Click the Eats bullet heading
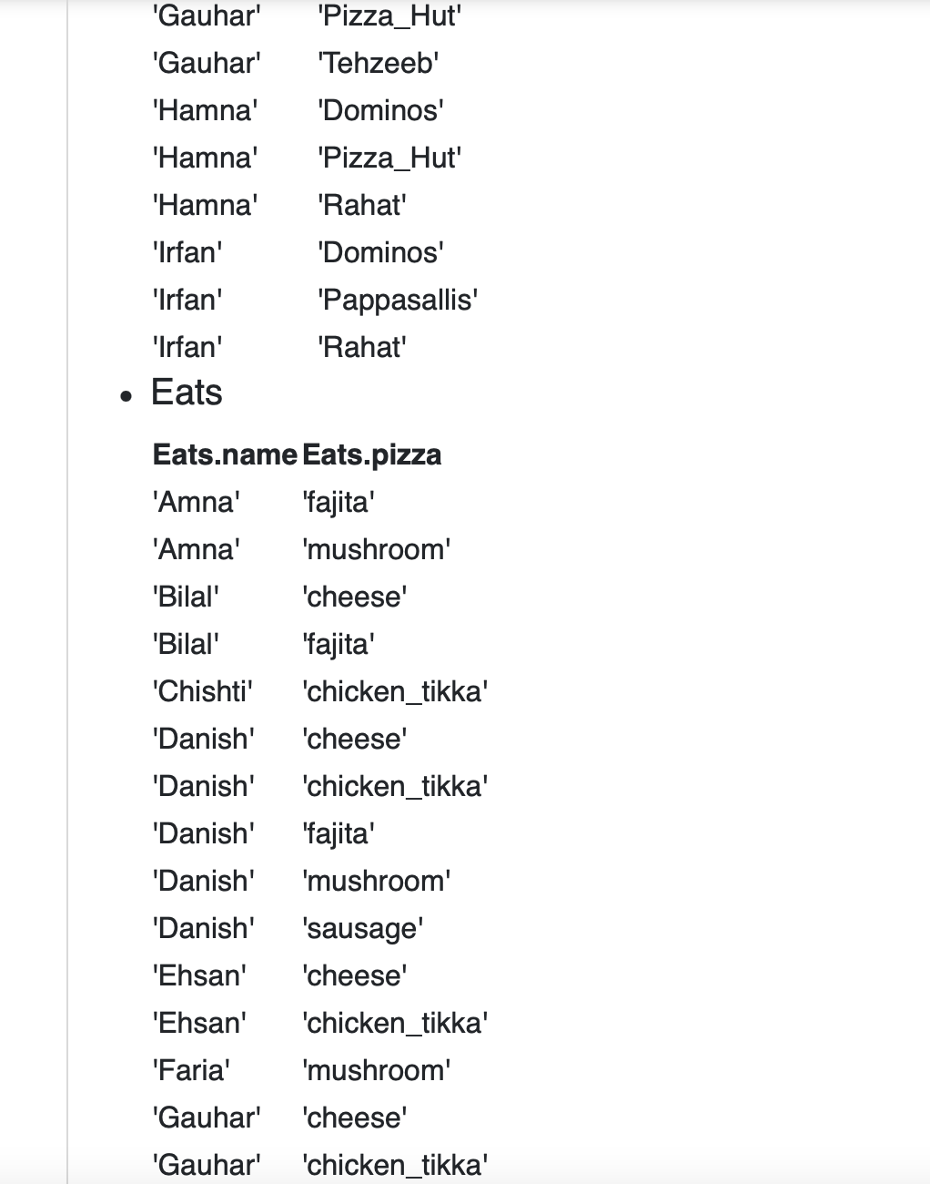The width and height of the screenshot is (930, 1184). [187, 393]
